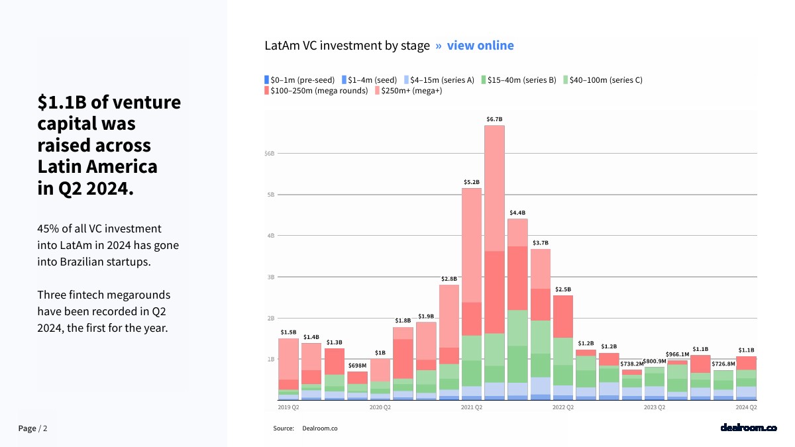The image size is (795, 447).
Task: Click the 2020 Q2 axis label
Action: [380, 407]
